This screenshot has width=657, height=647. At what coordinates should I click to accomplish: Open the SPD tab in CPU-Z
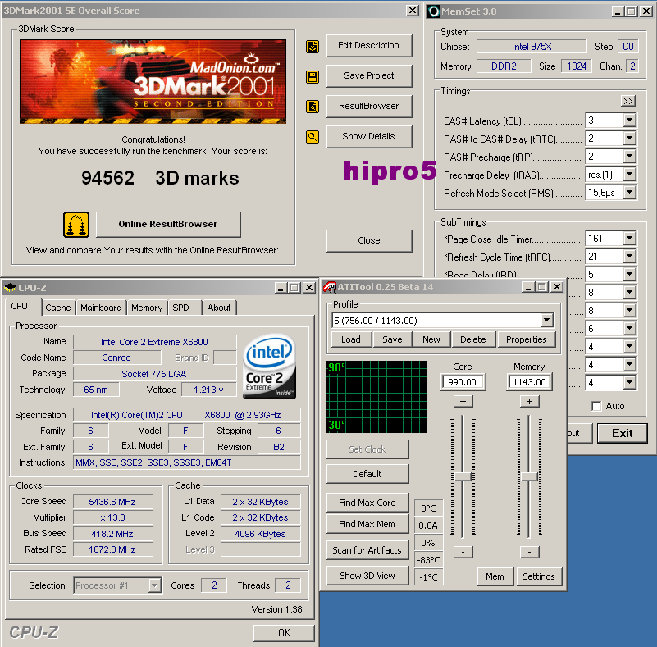click(180, 308)
